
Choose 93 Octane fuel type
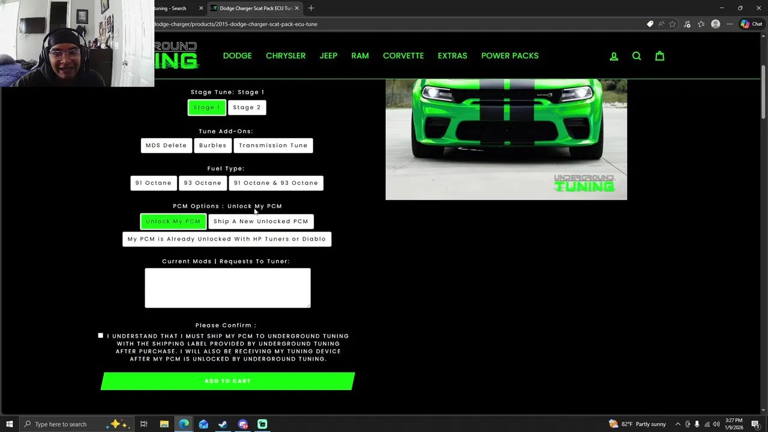(x=203, y=183)
